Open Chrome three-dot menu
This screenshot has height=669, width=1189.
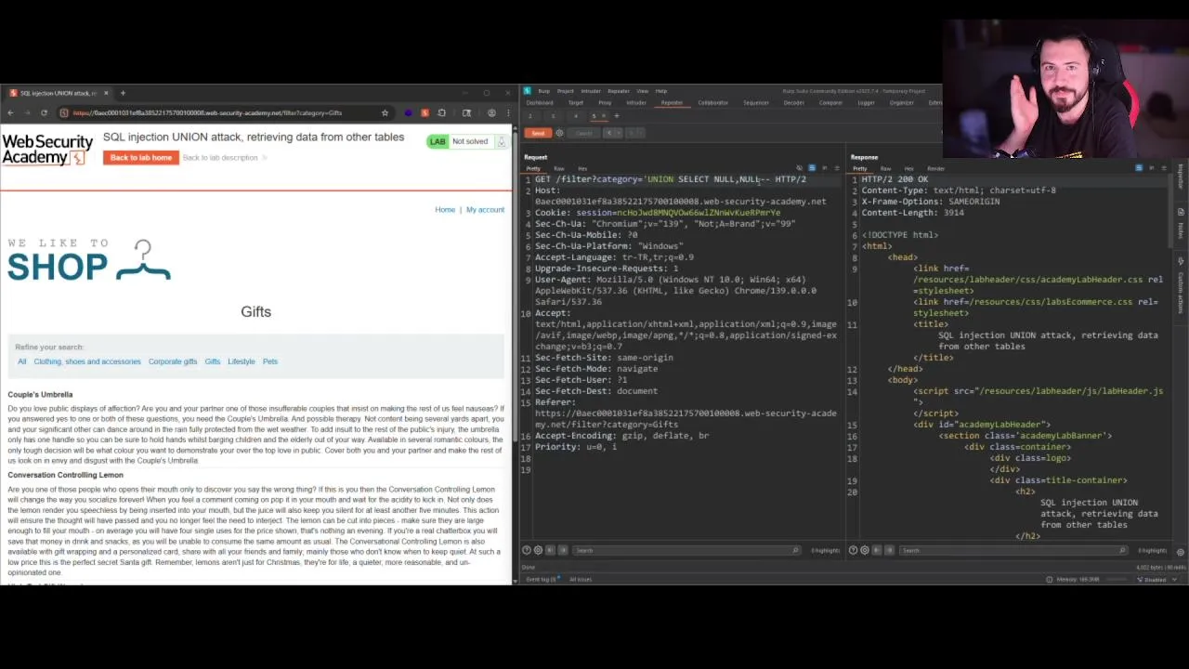508,113
